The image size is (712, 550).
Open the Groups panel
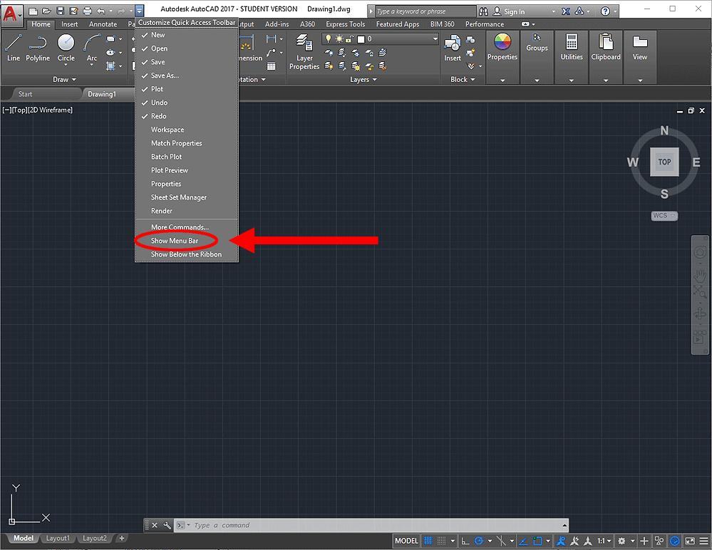537,43
